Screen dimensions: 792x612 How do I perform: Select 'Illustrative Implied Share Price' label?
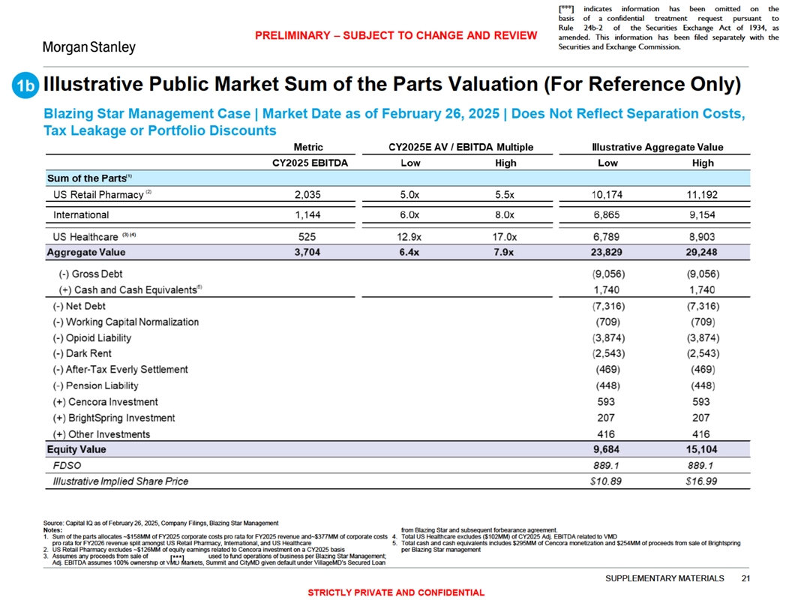[x=120, y=481]
